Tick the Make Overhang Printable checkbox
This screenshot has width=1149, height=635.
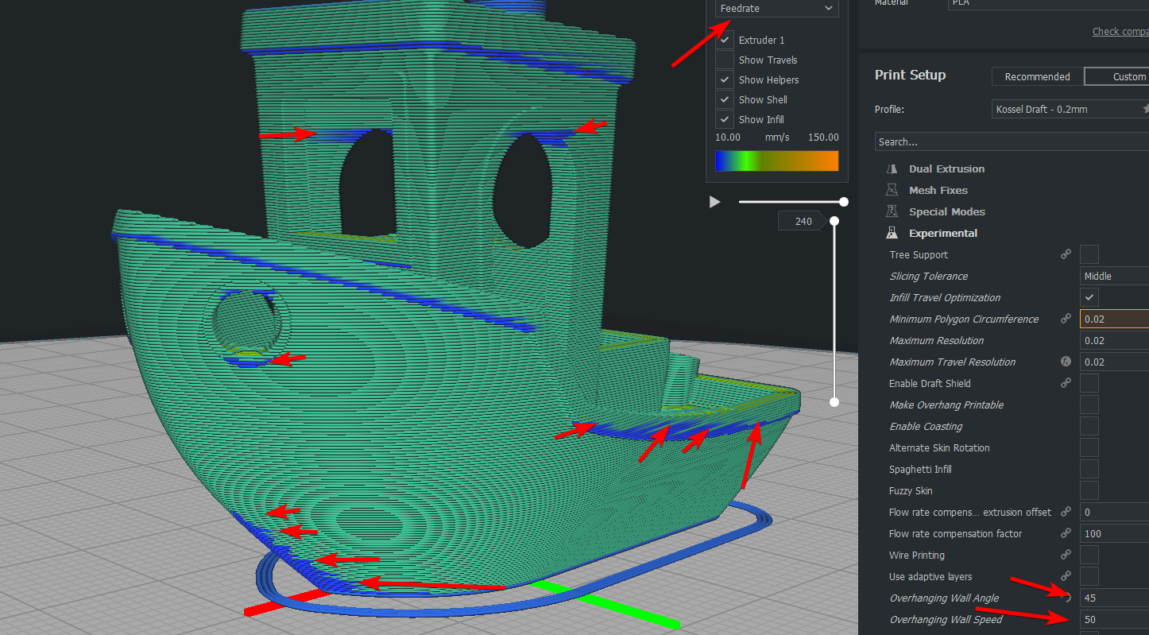pyautogui.click(x=1089, y=405)
